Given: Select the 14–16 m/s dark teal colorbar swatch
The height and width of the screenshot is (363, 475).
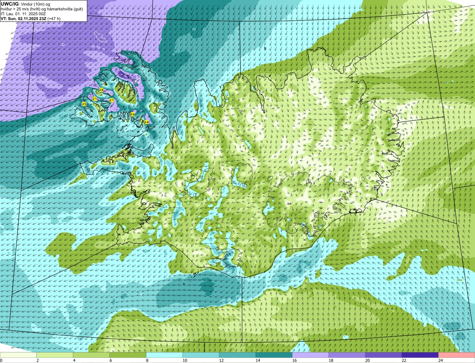Looking at the screenshot, I should pyautogui.click(x=274, y=355).
